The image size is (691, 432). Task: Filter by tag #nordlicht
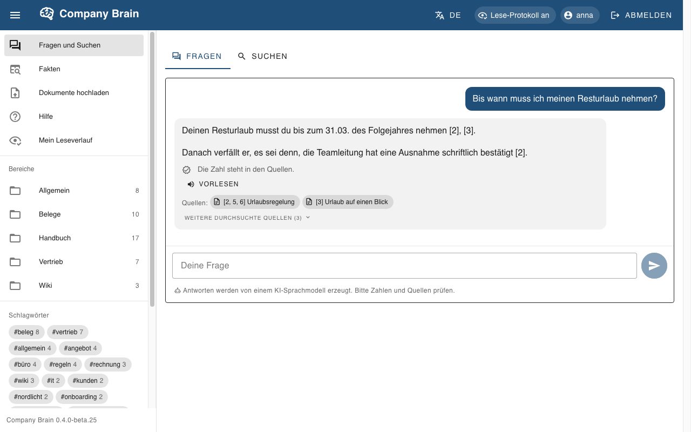pos(31,397)
